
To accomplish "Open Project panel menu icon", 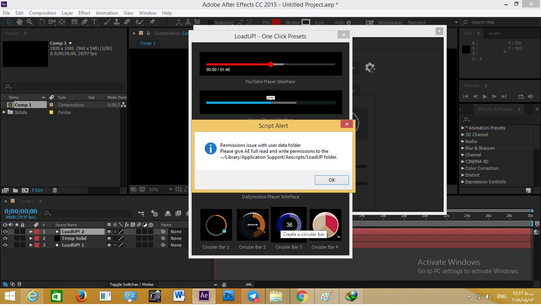I will click(25, 33).
